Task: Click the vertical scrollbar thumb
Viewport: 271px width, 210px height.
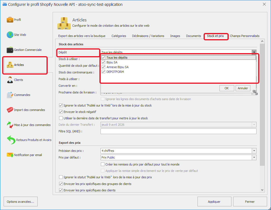Action: 262,105
